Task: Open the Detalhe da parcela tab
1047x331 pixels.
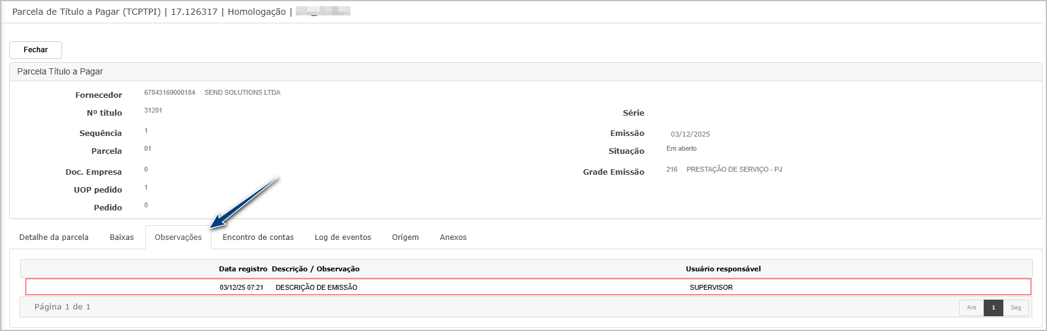Action: tap(54, 237)
